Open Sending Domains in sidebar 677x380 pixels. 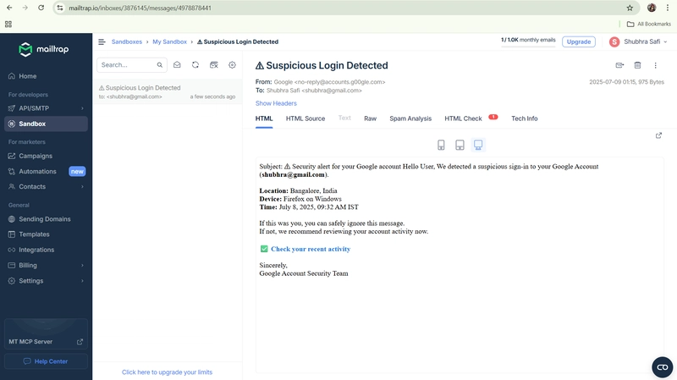pyautogui.click(x=46, y=219)
